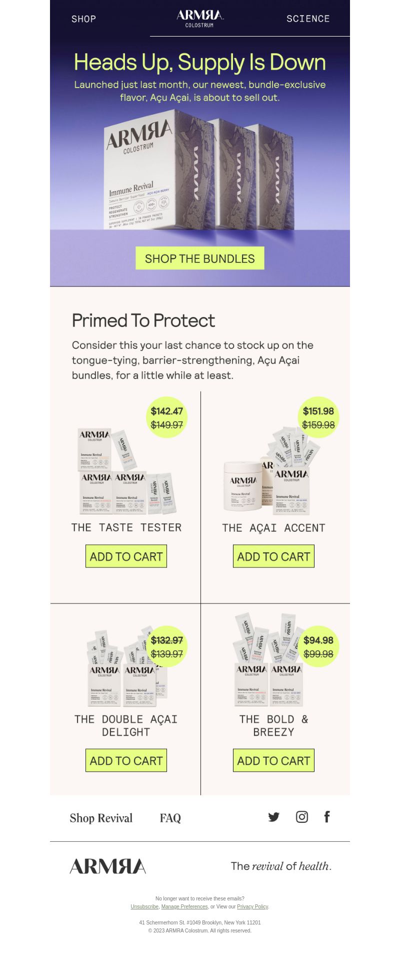This screenshot has width=400, height=953.
Task: Click the Manage Preferences link
Action: coord(184,906)
